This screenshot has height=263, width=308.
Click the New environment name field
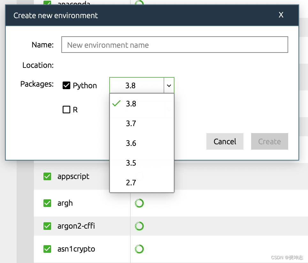(174, 45)
